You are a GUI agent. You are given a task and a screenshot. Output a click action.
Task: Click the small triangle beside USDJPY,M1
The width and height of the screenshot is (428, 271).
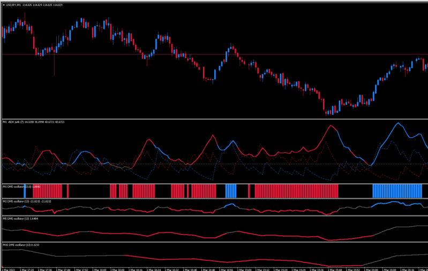tap(4, 5)
